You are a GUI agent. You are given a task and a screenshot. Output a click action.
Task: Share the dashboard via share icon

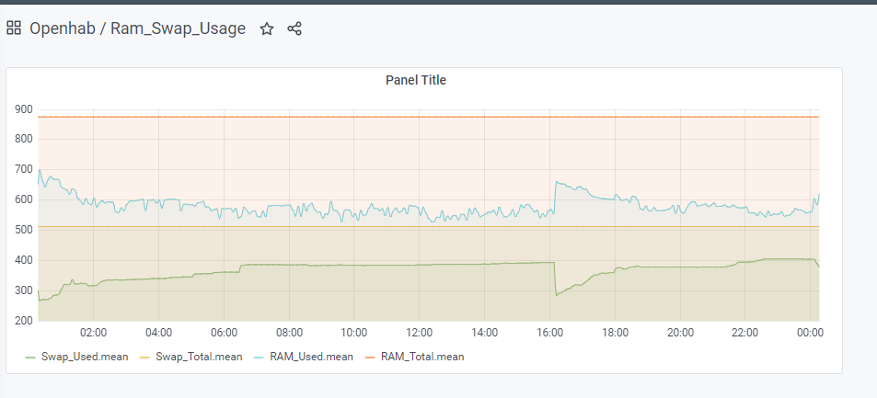[294, 29]
